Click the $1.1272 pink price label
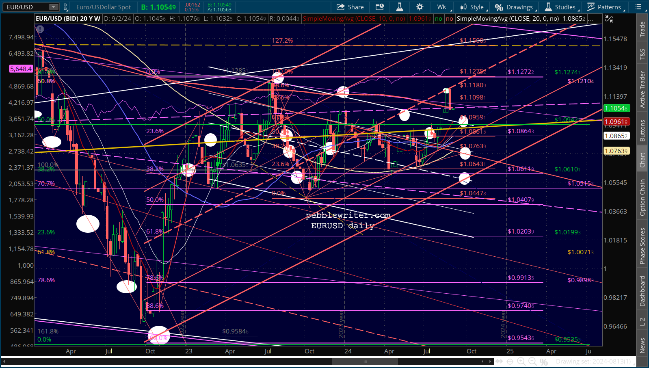The width and height of the screenshot is (649, 368). pyautogui.click(x=521, y=72)
